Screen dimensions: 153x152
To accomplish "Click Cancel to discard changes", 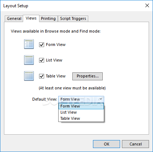I will [136, 144].
